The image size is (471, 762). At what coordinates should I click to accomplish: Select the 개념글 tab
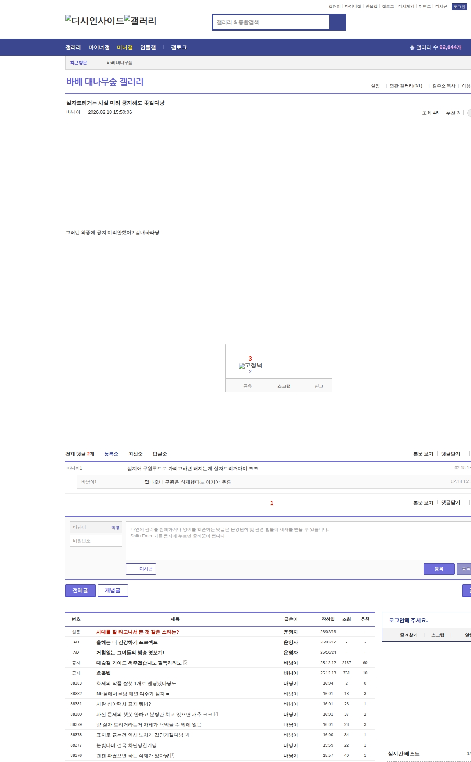click(113, 590)
